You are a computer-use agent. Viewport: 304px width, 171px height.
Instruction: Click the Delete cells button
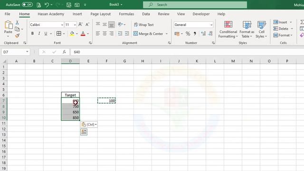coord(281,28)
